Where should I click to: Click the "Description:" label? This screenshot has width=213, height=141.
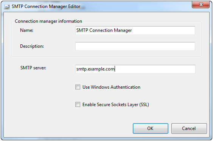[x=32, y=46]
